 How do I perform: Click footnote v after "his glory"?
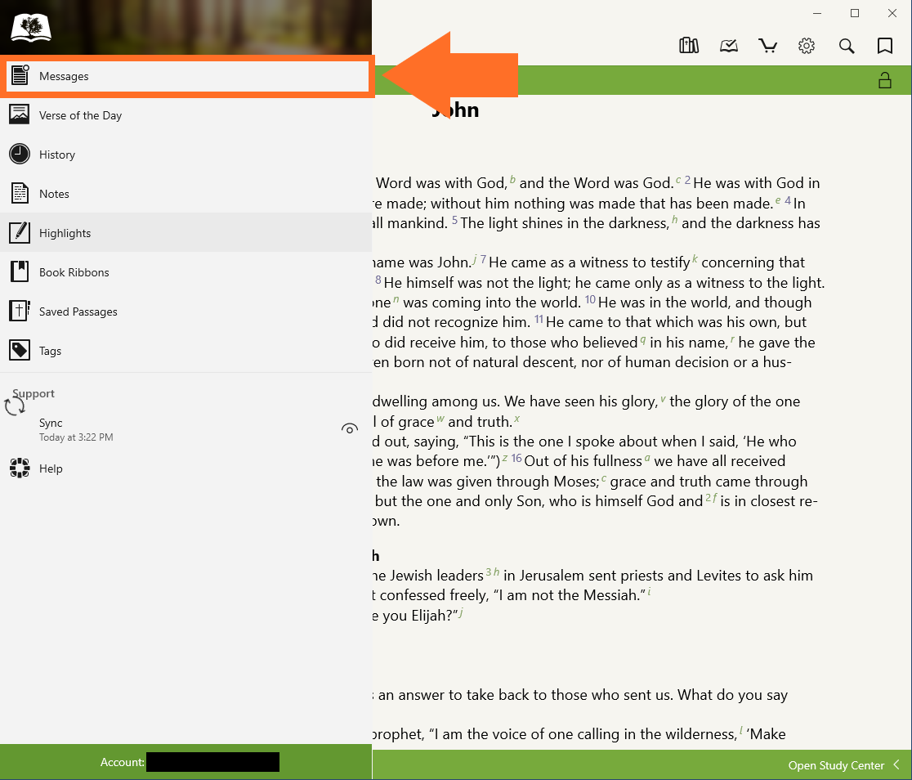pyautogui.click(x=663, y=399)
